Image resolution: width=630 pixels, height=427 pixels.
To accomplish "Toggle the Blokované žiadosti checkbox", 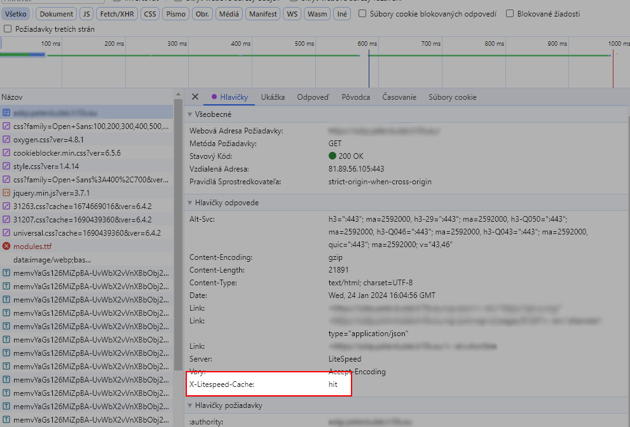I will point(510,13).
